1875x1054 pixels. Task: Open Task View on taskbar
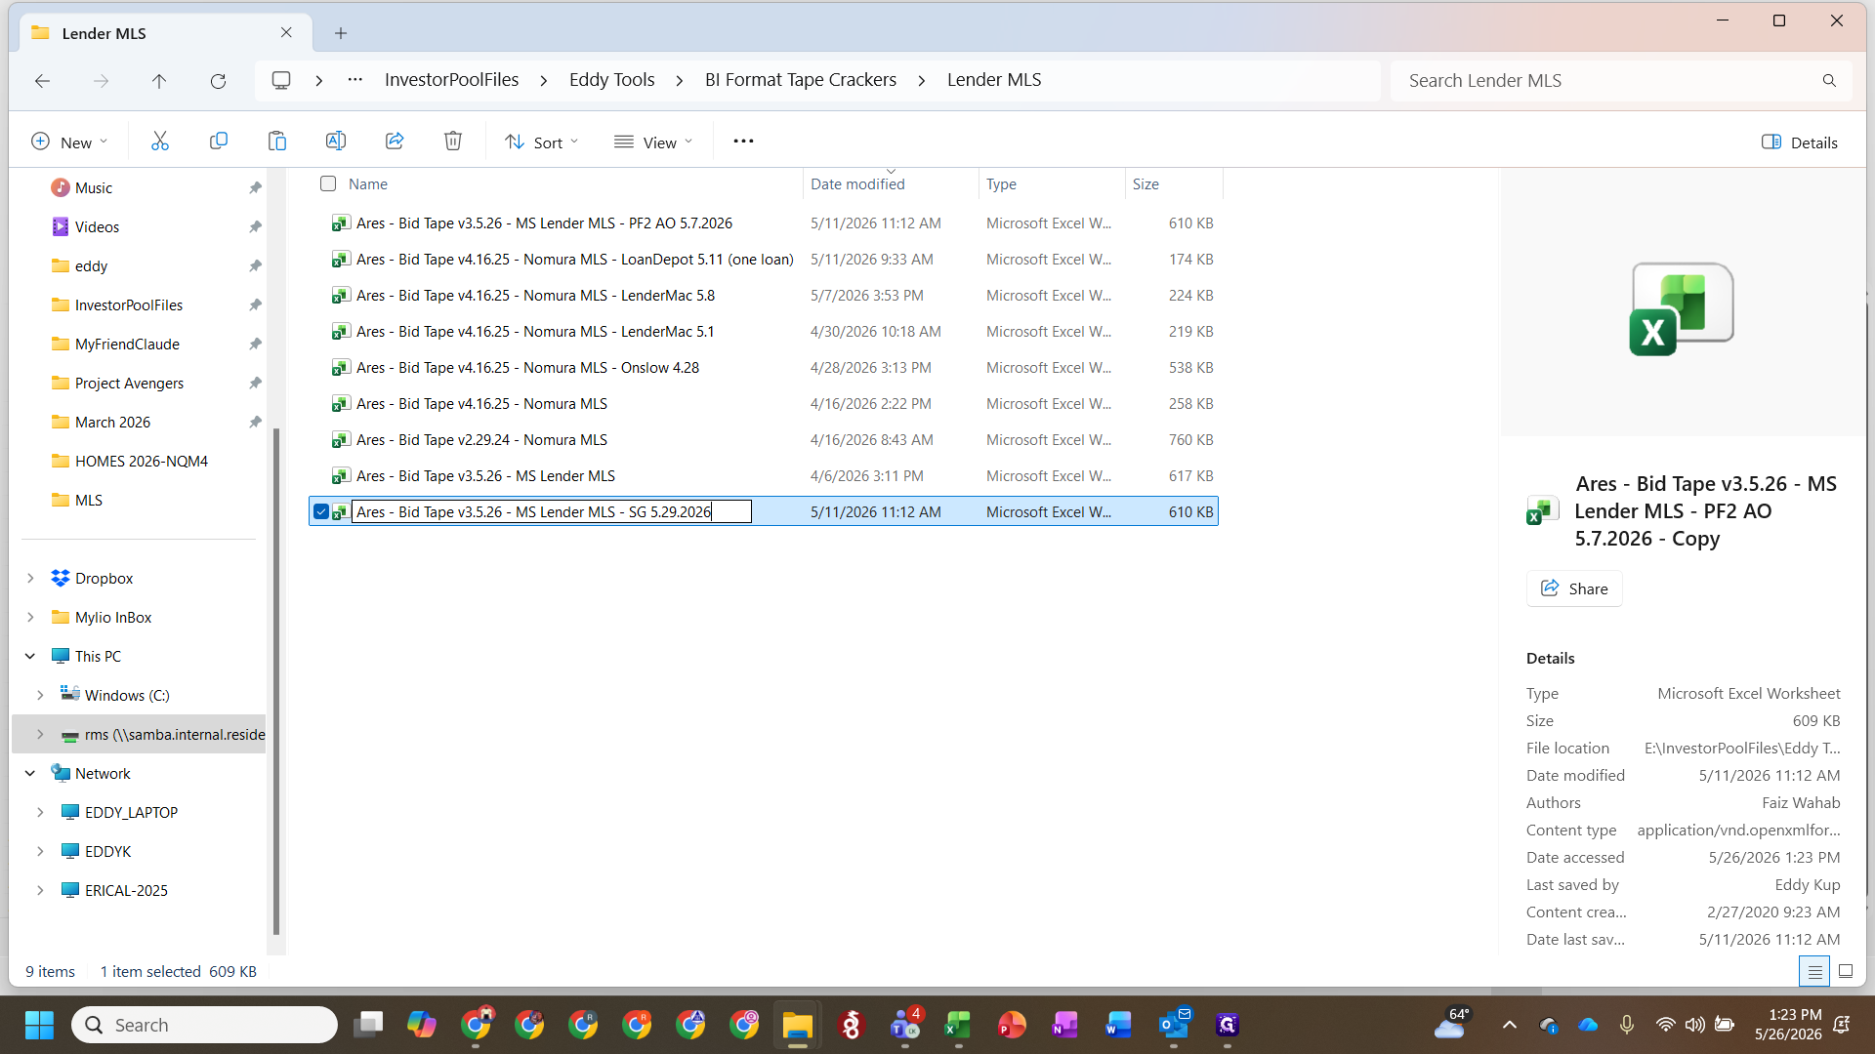pyautogui.click(x=368, y=1025)
